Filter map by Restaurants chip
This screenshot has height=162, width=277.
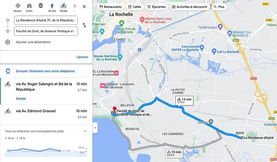(111, 7)
